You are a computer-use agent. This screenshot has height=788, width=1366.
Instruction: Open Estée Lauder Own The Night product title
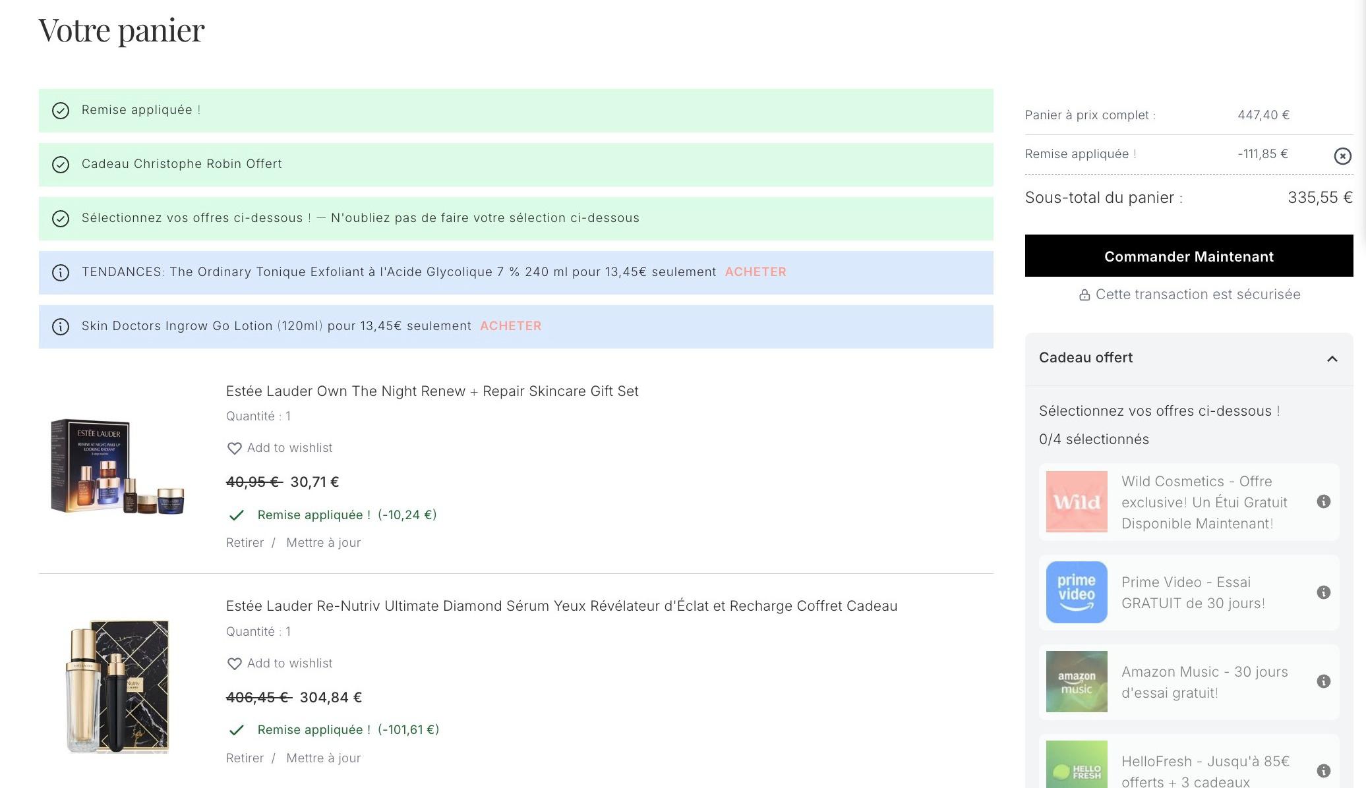(432, 391)
